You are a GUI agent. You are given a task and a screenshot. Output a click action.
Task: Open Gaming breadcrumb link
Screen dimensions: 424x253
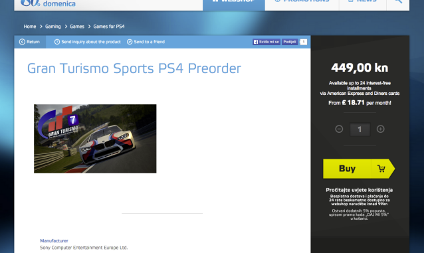coord(53,27)
